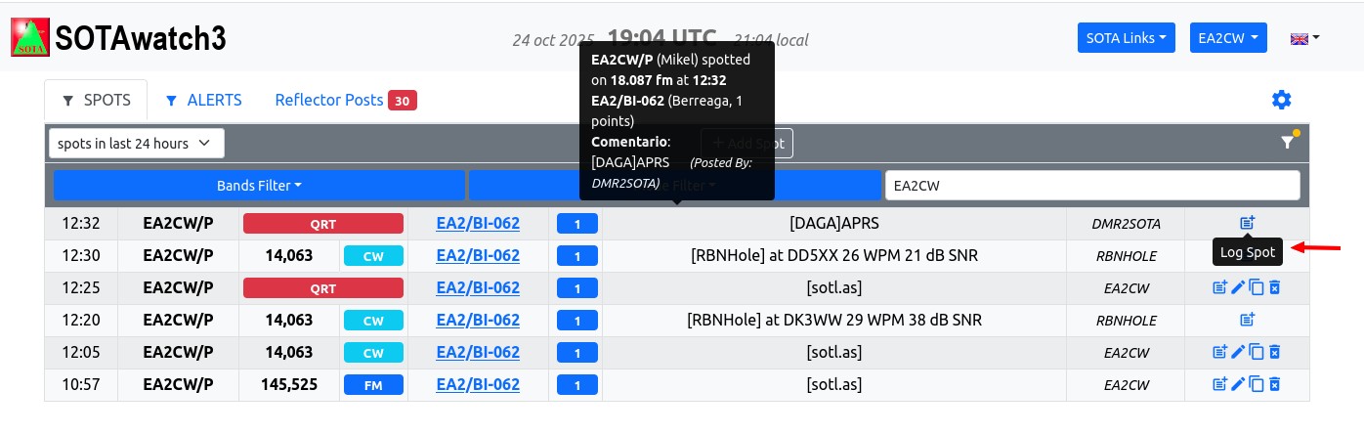This screenshot has width=1364, height=434.
Task: Open settings gear icon
Action: 1281,100
